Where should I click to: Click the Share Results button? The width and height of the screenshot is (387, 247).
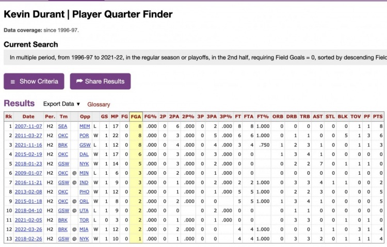tap(100, 81)
